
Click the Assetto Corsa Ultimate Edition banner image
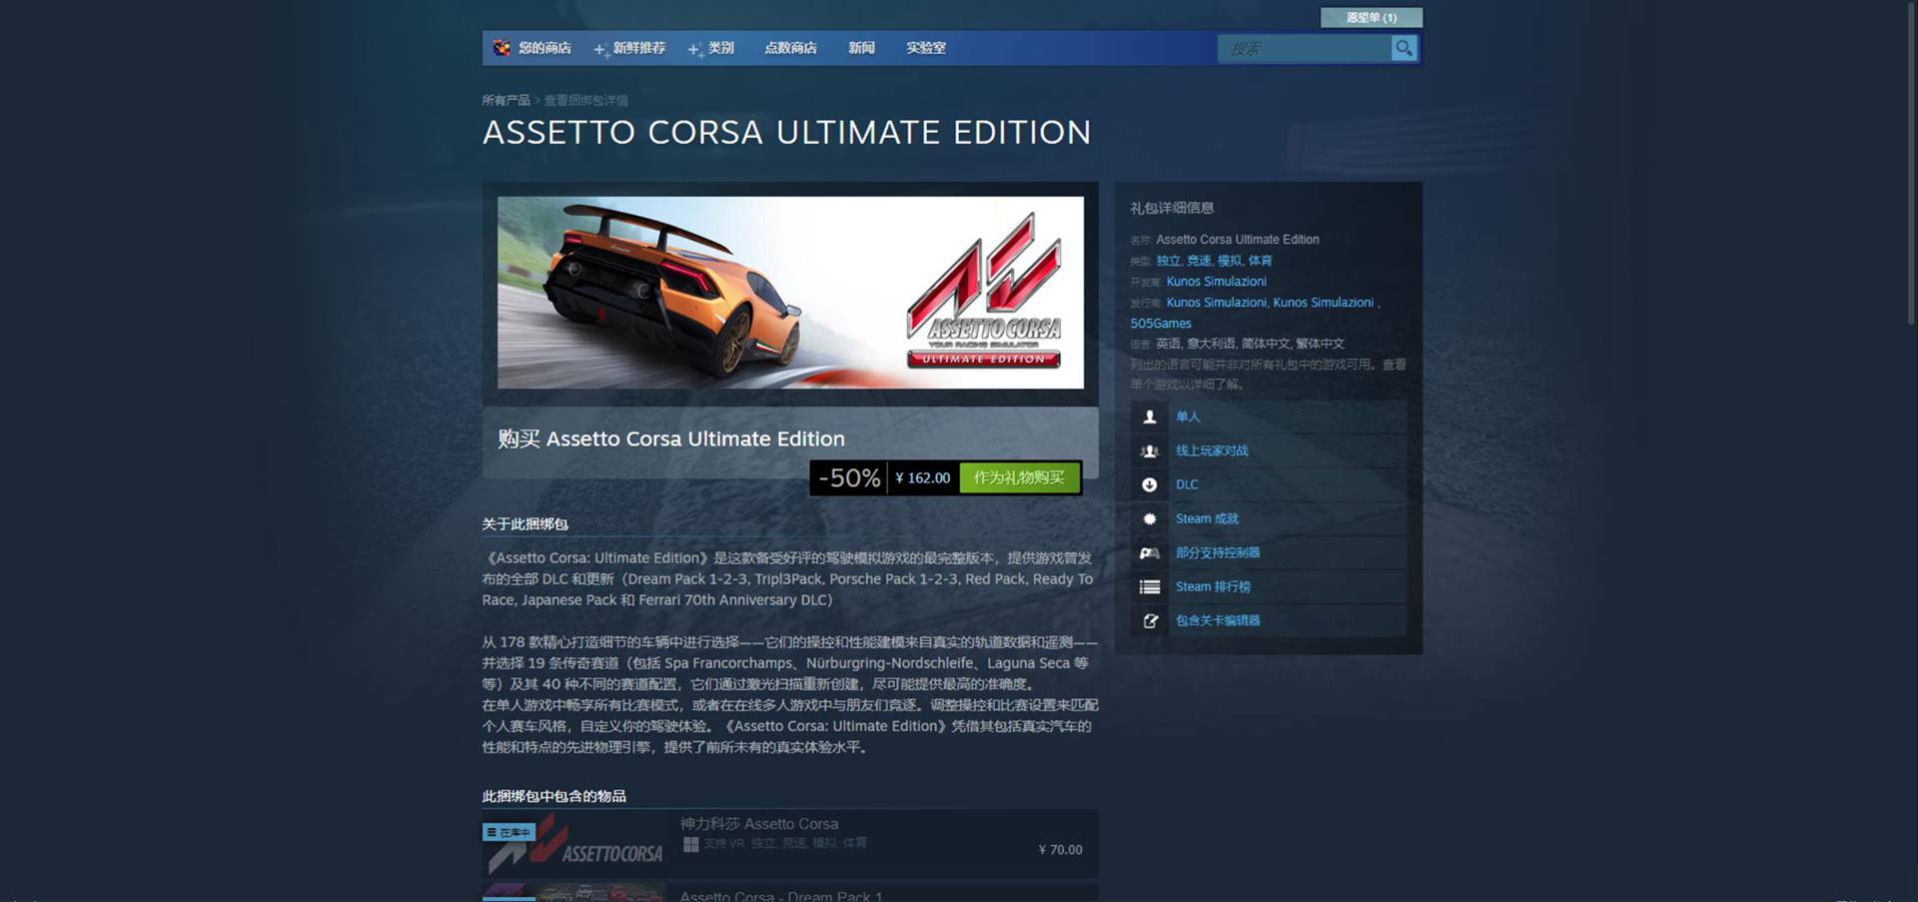click(x=790, y=293)
